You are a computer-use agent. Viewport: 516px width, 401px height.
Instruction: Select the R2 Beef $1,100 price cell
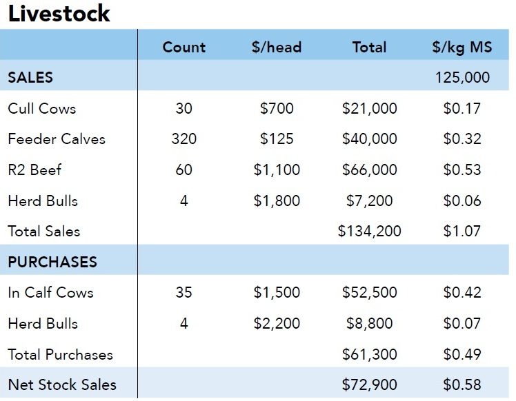[277, 169]
